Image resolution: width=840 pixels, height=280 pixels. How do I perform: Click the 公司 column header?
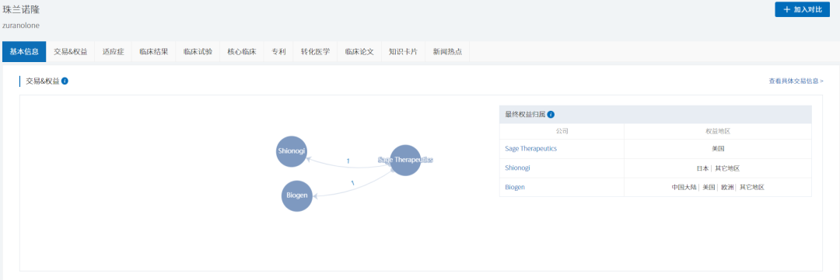[x=562, y=131]
